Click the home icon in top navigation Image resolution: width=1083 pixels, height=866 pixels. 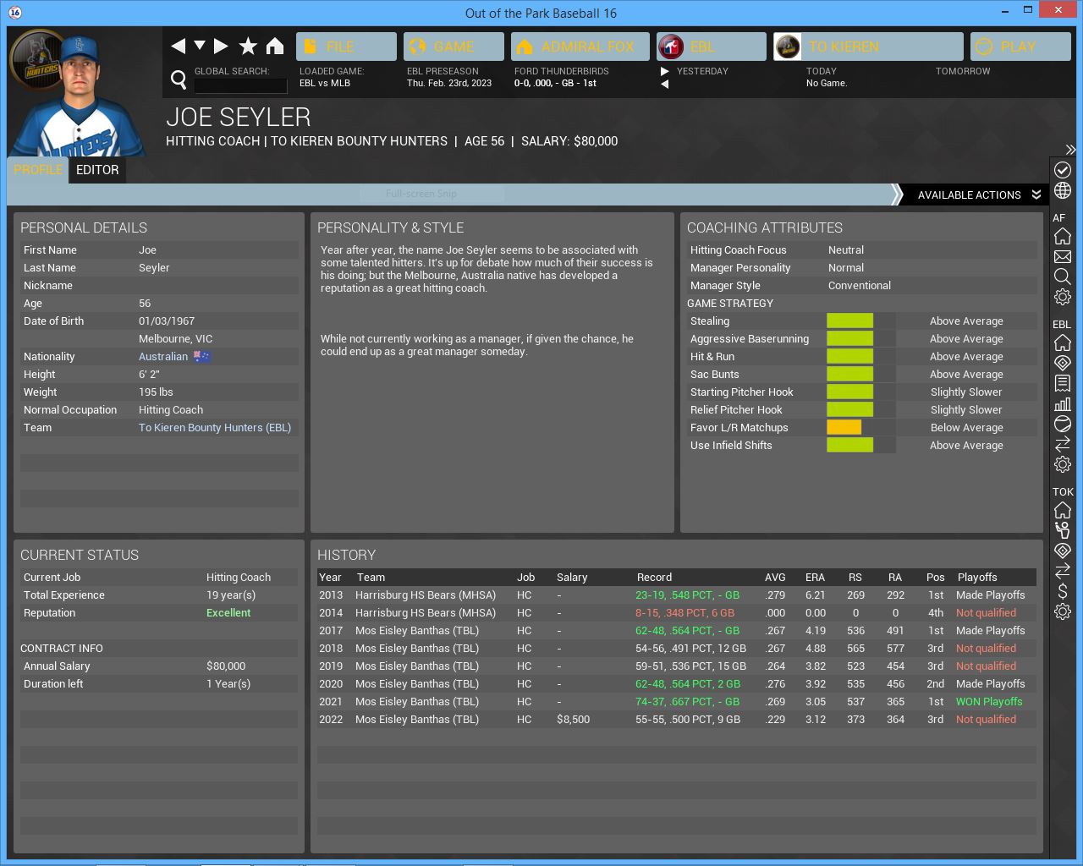[x=275, y=47]
